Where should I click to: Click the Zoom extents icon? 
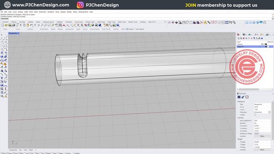(x=50, y=25)
